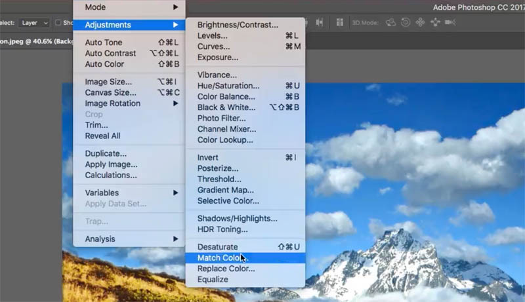Open the Curves adjustment

pyautogui.click(x=245, y=47)
